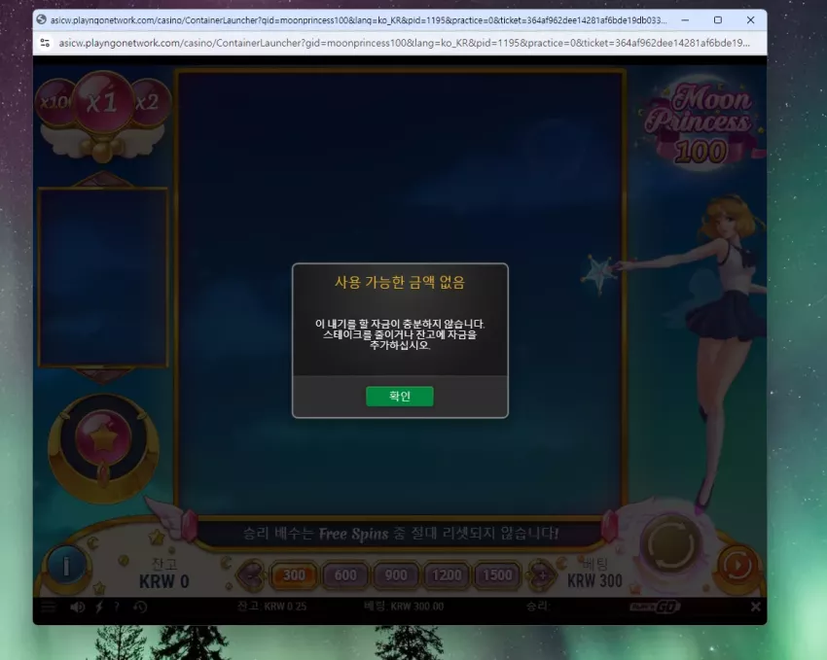827x660 pixels.
Task: Select the 900 bet amount
Action: tap(396, 575)
